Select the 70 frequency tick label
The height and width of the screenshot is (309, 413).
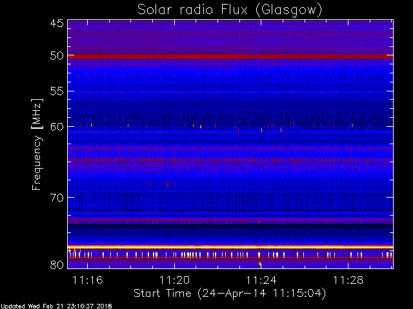point(57,198)
